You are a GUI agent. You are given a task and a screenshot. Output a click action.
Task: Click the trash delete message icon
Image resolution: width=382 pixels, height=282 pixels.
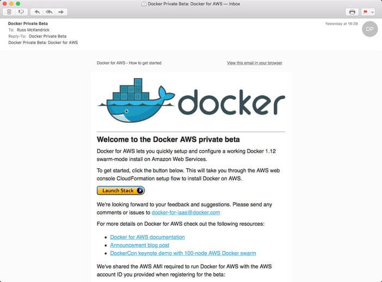(9, 11)
